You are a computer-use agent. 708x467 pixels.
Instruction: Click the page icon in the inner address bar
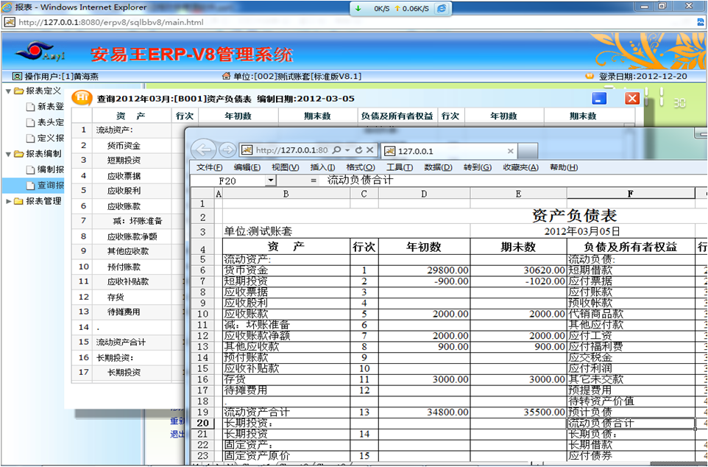[247, 150]
